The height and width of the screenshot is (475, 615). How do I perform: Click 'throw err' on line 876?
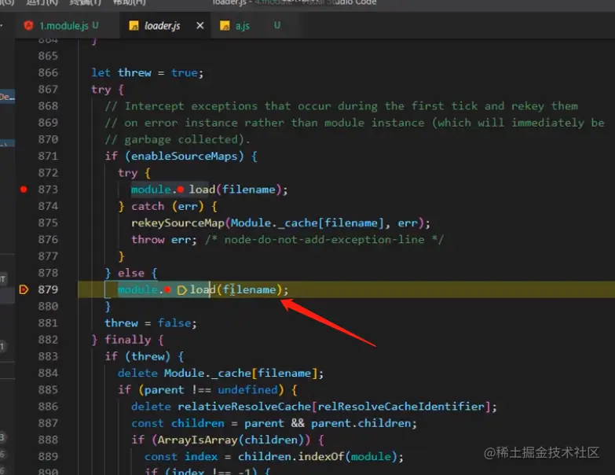pyautogui.click(x=161, y=239)
